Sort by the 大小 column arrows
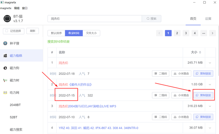 click(x=200, y=52)
